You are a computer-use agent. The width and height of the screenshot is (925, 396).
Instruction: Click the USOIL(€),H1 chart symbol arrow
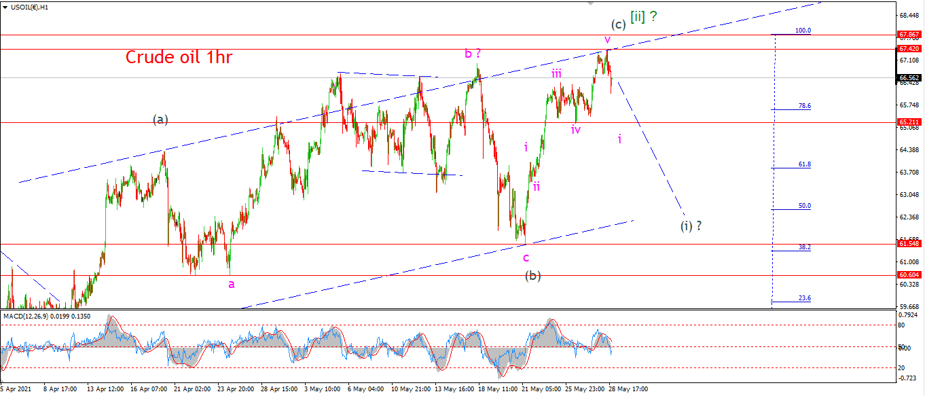[5, 7]
